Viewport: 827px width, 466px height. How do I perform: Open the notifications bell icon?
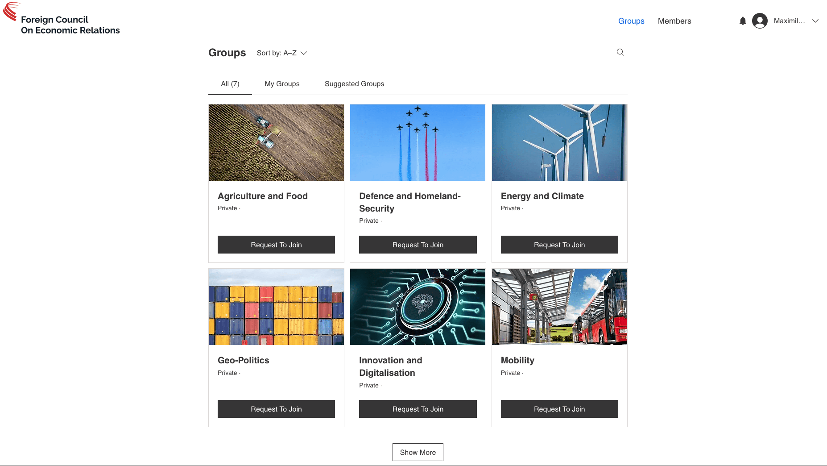(743, 21)
